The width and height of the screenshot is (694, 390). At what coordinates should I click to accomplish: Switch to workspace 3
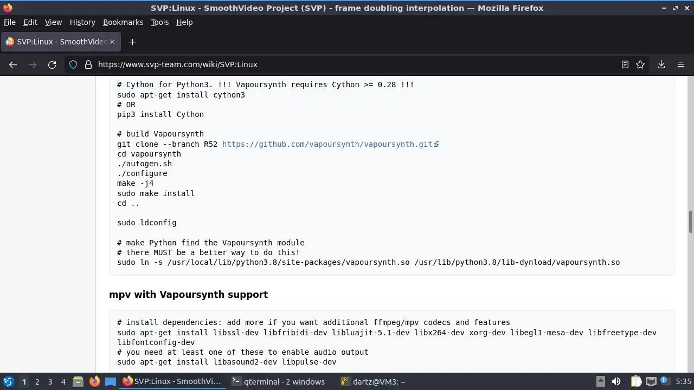pos(50,382)
